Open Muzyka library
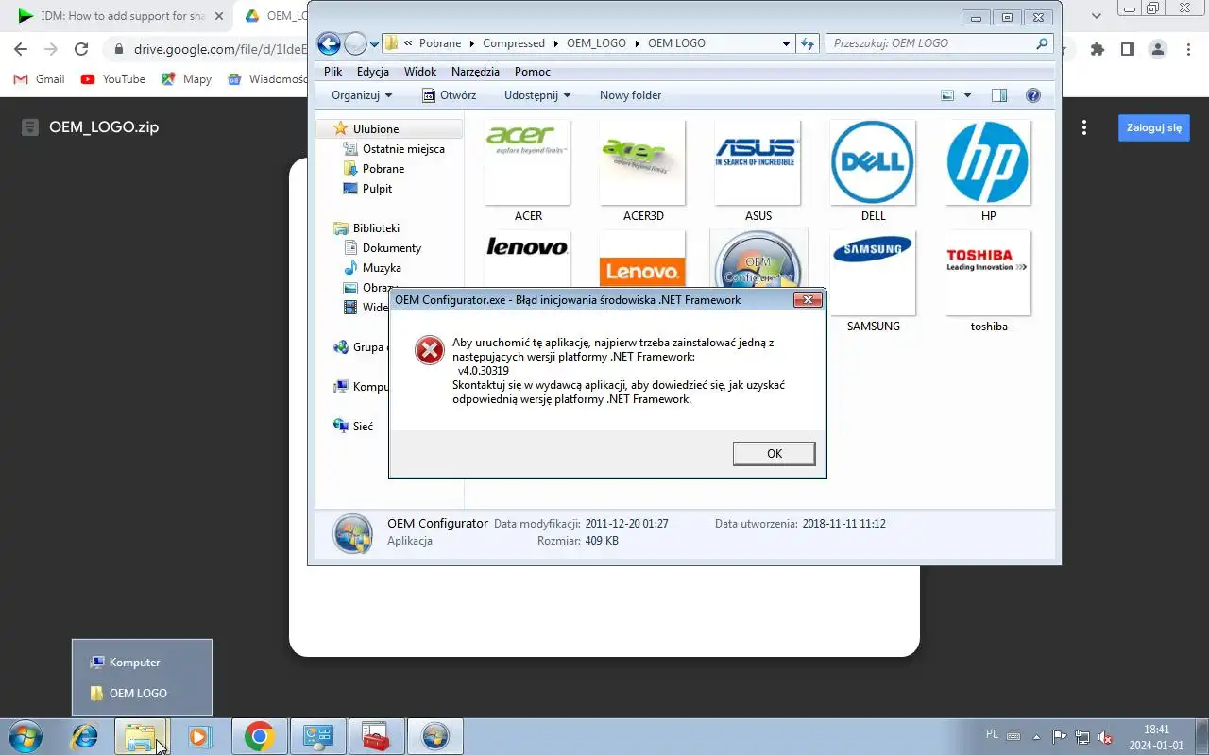Screen dimensions: 1209x755 pos(382,268)
